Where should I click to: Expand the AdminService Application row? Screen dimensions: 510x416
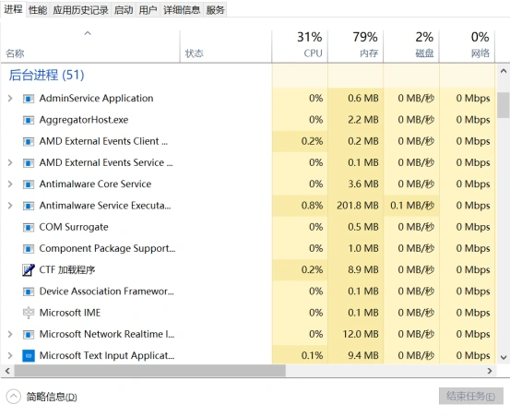[10, 98]
